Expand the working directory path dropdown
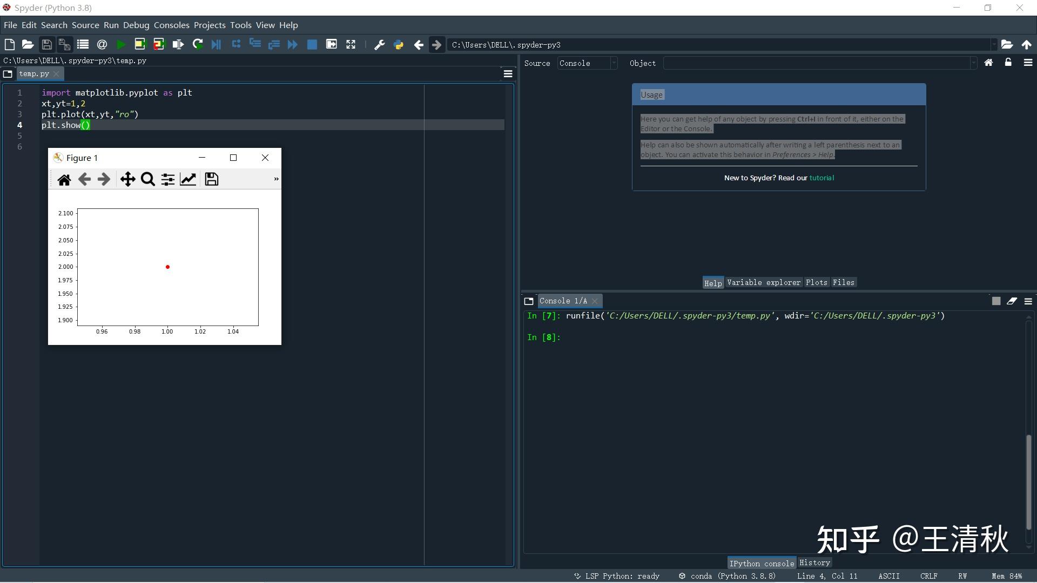 pyautogui.click(x=994, y=45)
